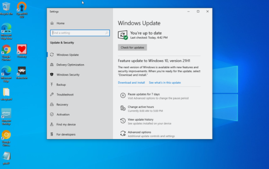Click the update history clock icon

coord(123,121)
